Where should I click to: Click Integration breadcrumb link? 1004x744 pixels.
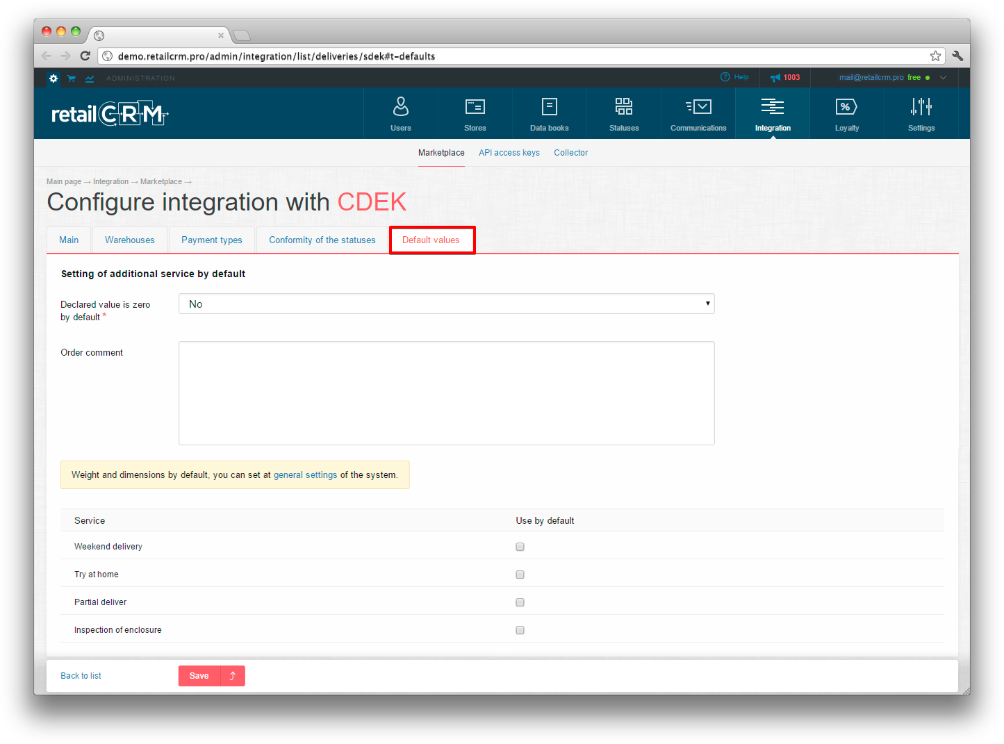click(111, 182)
